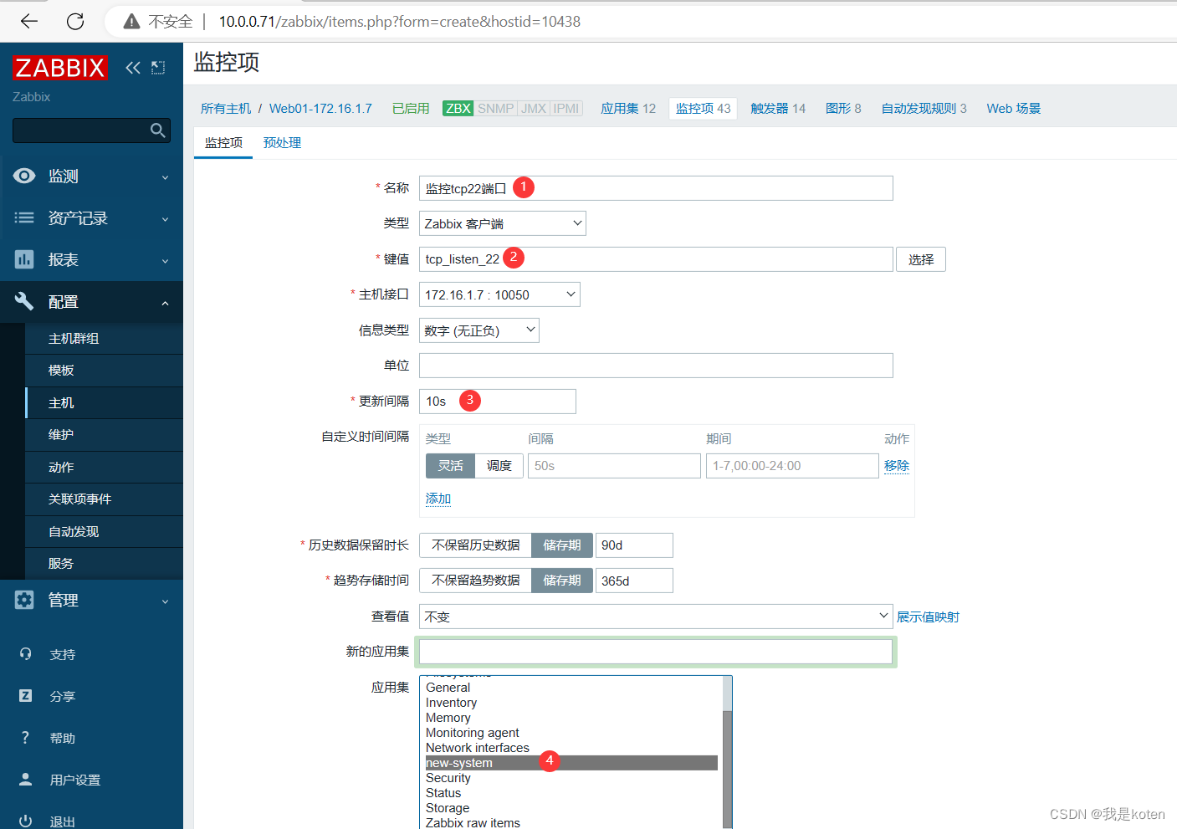Expand the 监测 menu chevron
The height and width of the screenshot is (829, 1177).
[165, 177]
